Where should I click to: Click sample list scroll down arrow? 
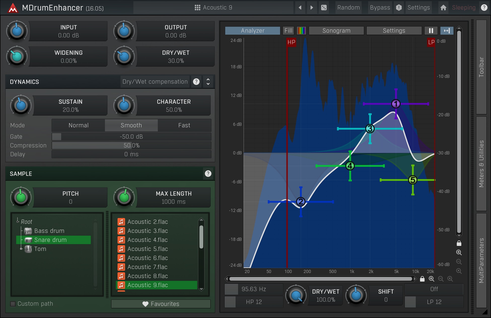pyautogui.click(x=201, y=289)
